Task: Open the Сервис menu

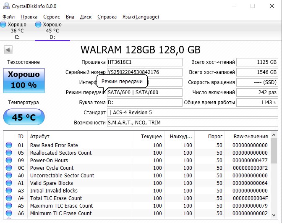Action: click(52, 17)
